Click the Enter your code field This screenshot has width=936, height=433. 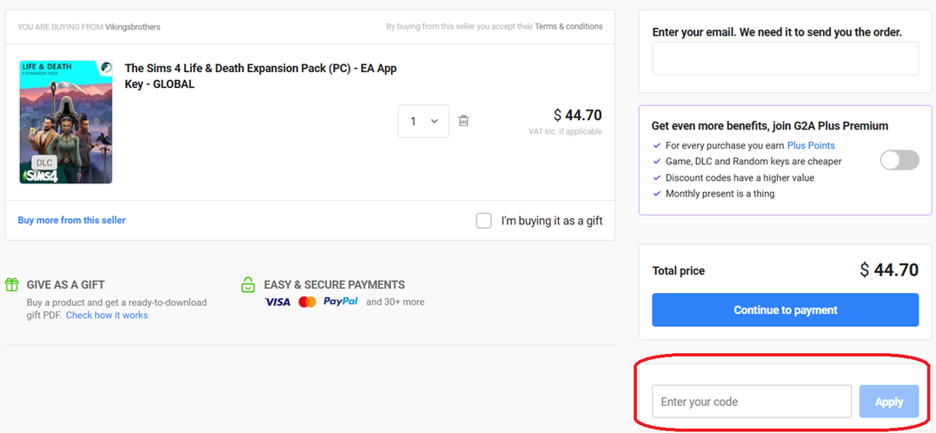(751, 402)
